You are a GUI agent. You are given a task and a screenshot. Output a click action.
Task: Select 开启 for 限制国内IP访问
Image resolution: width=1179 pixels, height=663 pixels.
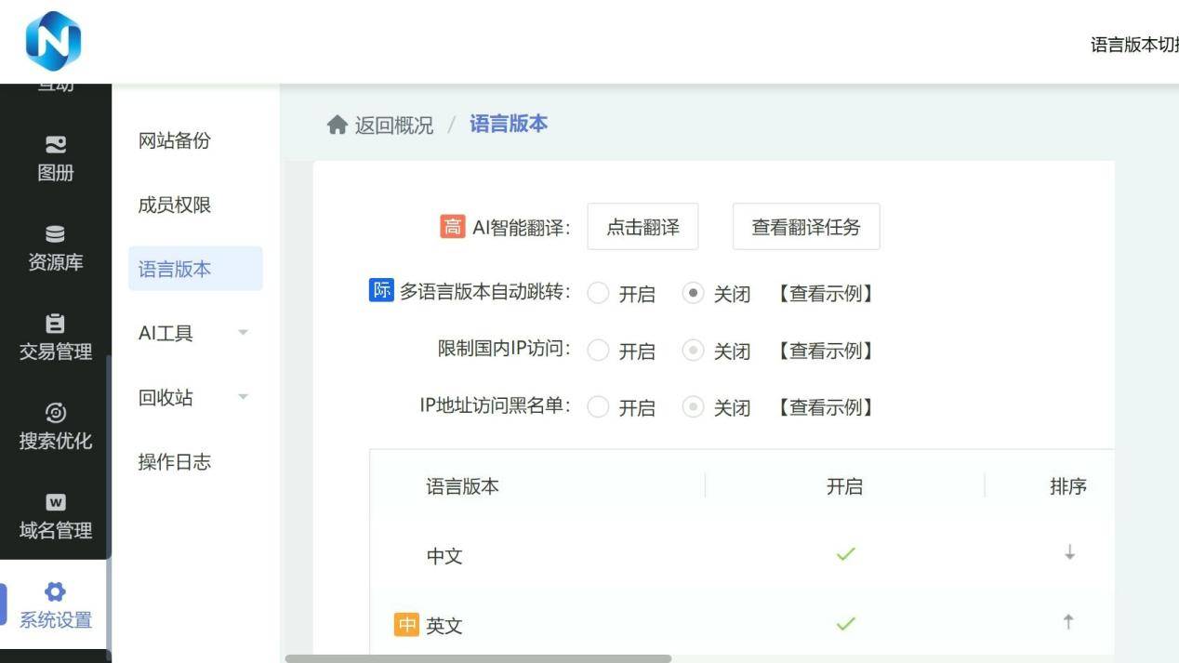[599, 351]
